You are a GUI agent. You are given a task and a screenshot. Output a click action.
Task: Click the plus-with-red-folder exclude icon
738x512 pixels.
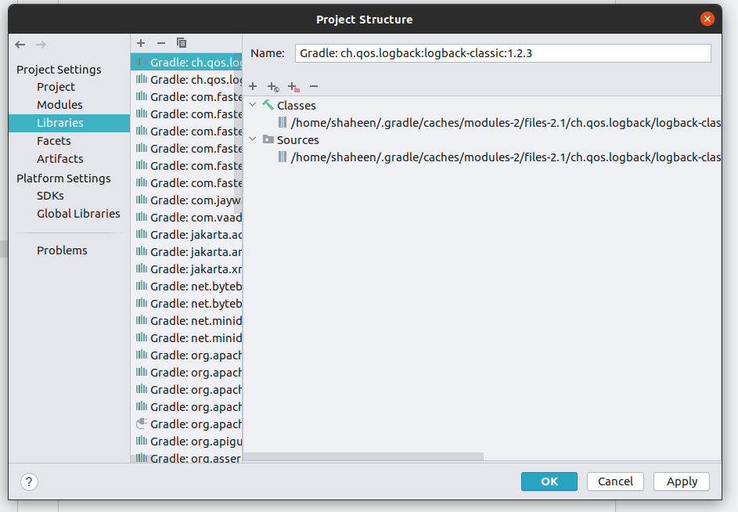[293, 87]
